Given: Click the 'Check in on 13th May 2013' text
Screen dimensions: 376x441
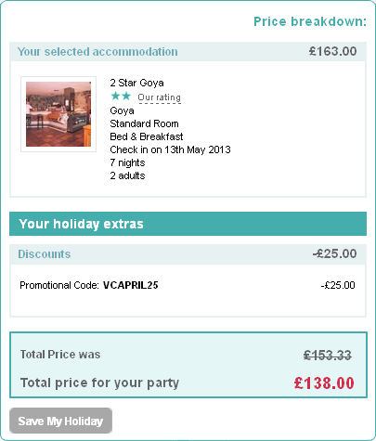Looking at the screenshot, I should [x=170, y=149].
